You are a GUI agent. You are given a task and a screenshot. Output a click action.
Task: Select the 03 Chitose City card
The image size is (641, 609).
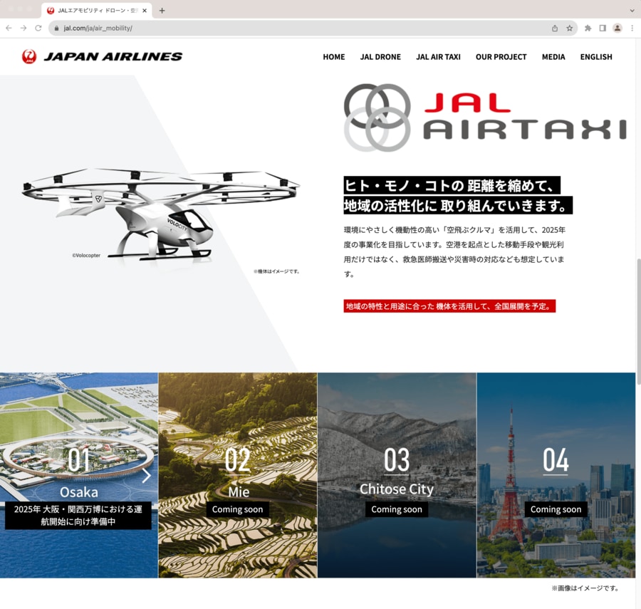(x=397, y=475)
